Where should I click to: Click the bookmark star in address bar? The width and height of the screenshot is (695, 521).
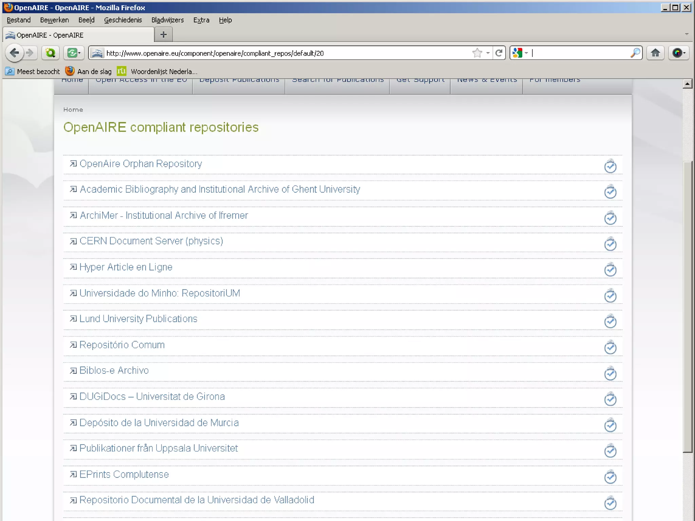[477, 53]
